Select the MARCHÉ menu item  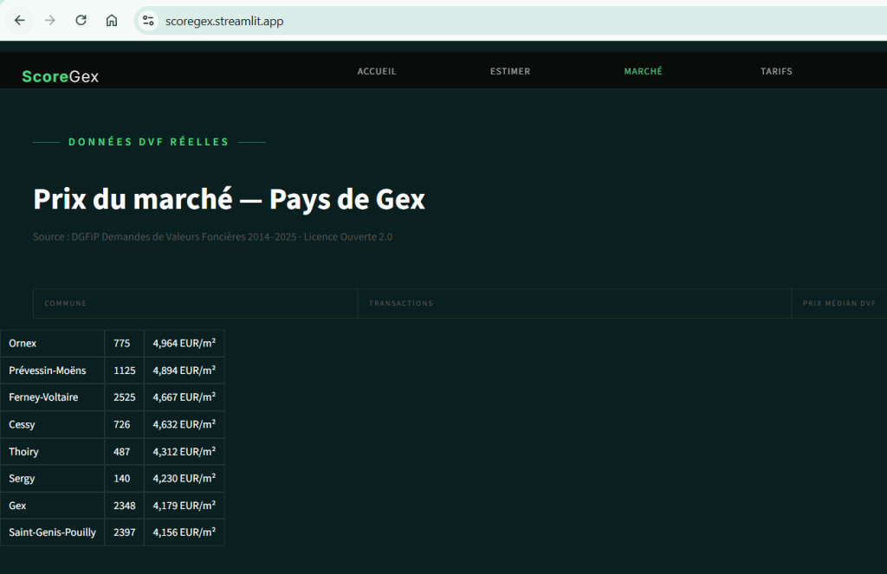click(644, 71)
